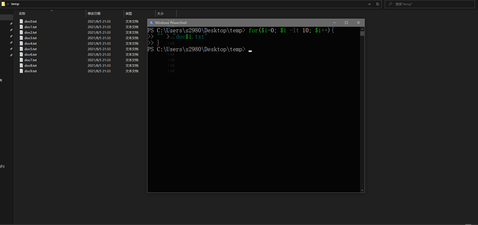Screen dimensions: 478x225
Task: Select the doc3.txt file icon
Action: 21,38
